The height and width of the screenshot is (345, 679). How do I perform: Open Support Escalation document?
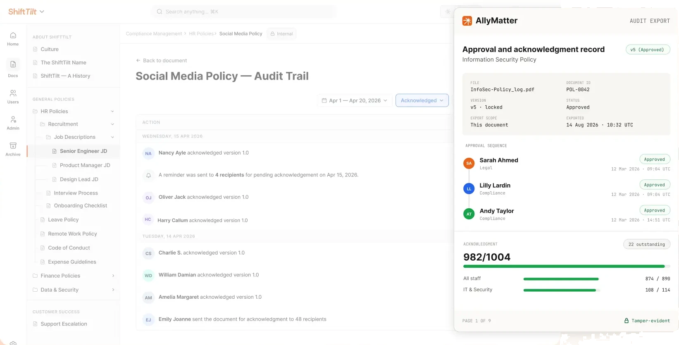click(x=64, y=324)
